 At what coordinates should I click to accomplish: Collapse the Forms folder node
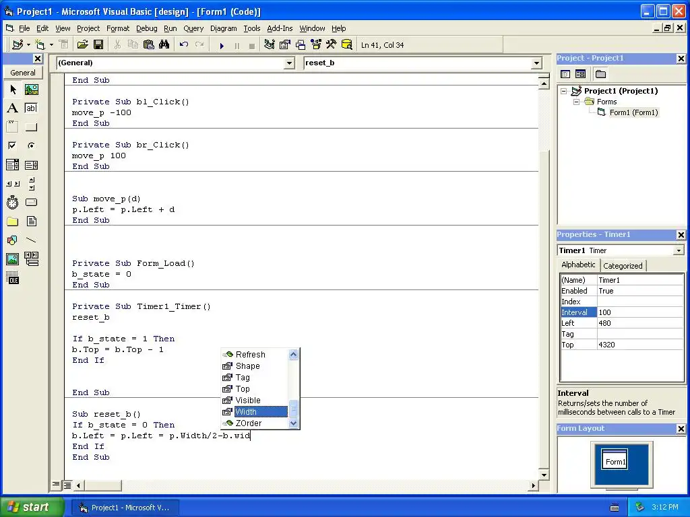tap(577, 102)
